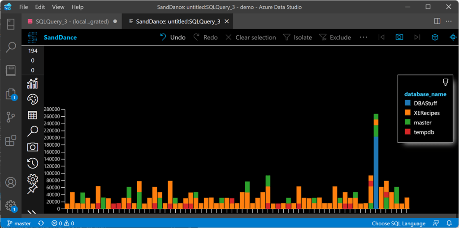Screen dimensions: 459x228
Task: Open the toolbar overflow ellipsis menu
Action: coord(364,38)
